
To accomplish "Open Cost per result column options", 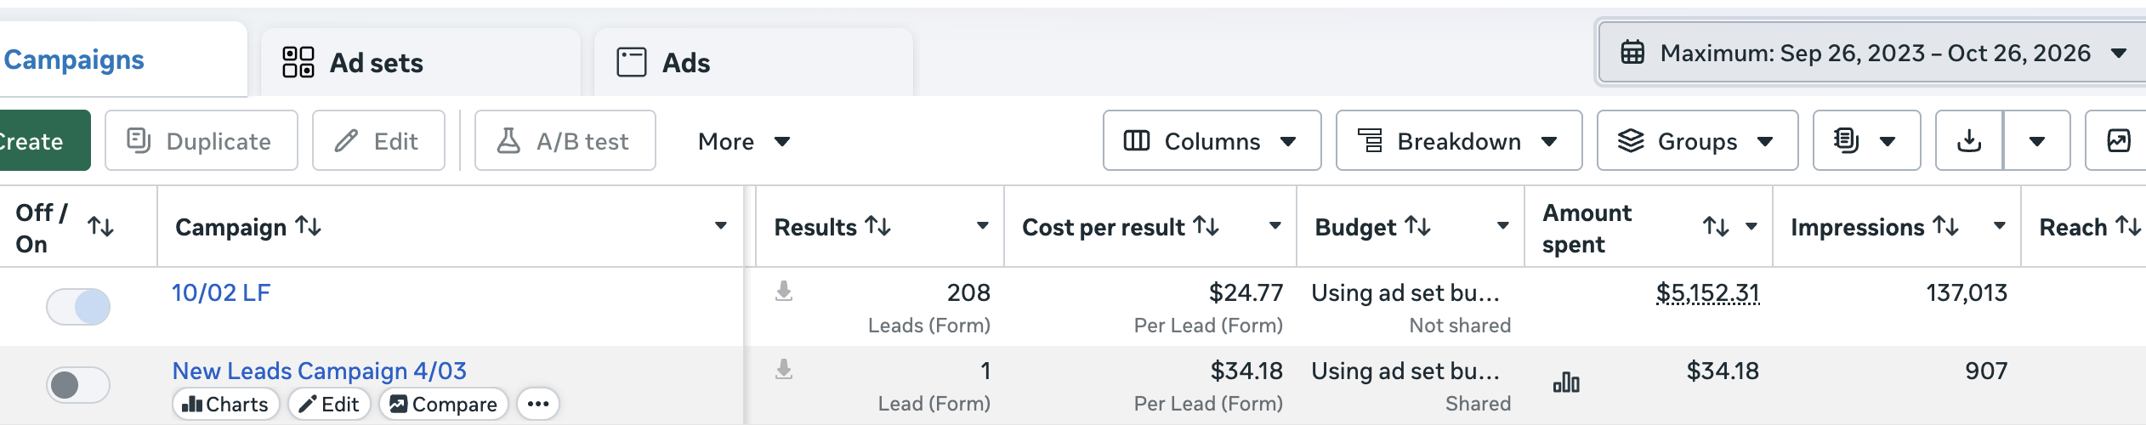I will (x=1275, y=226).
